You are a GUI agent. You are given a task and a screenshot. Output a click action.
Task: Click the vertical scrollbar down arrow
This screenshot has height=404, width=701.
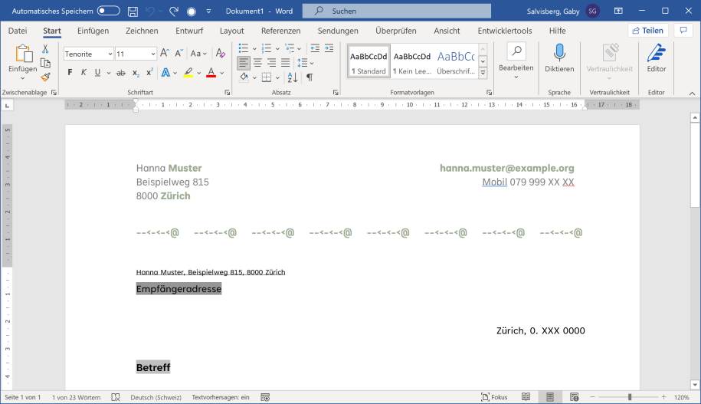point(694,385)
